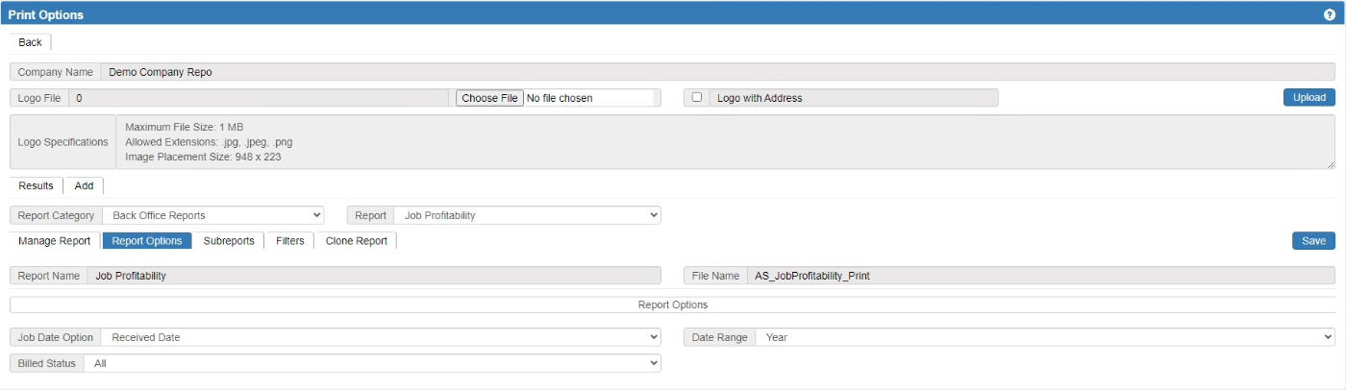The image size is (1346, 390).
Task: Open the Subreports tab
Action: [x=229, y=241]
